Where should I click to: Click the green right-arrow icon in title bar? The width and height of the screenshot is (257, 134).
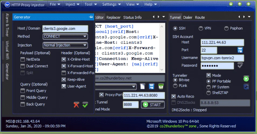point(248,4)
